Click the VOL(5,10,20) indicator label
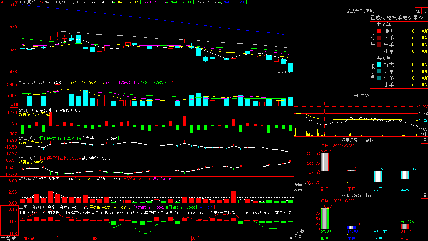This screenshot has height=241, width=428. tap(32, 82)
